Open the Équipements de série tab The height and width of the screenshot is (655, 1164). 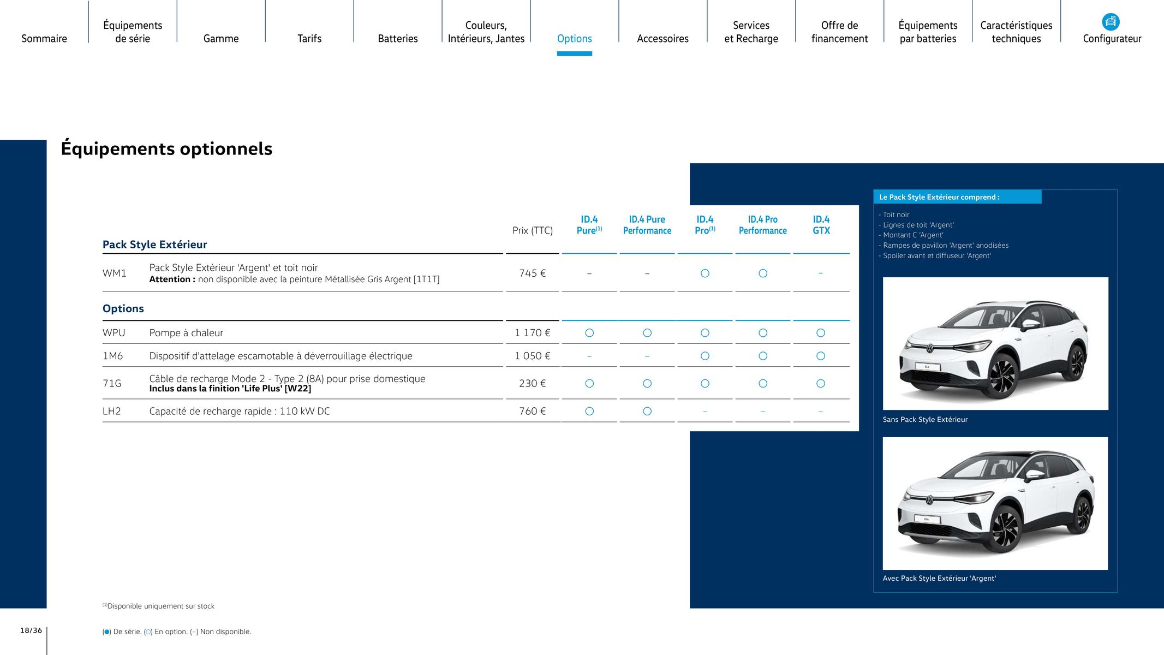coord(133,32)
